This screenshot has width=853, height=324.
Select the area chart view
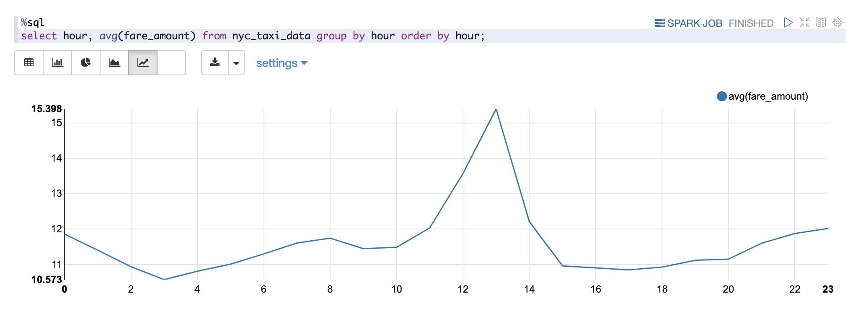[114, 63]
